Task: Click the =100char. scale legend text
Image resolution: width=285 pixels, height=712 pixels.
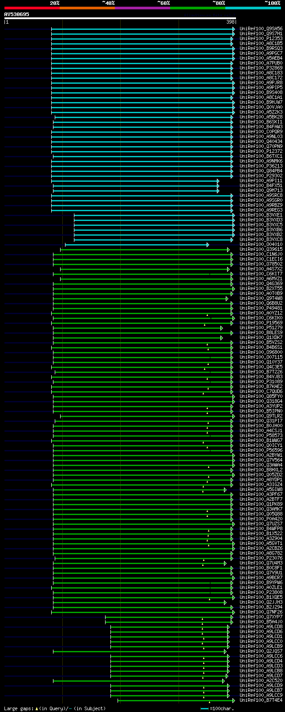Action: [x=221, y=708]
